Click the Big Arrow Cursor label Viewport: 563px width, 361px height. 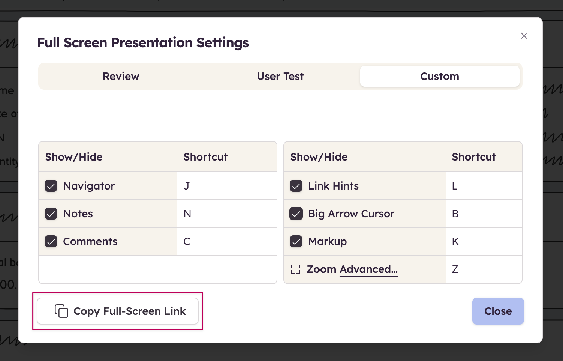tap(351, 214)
